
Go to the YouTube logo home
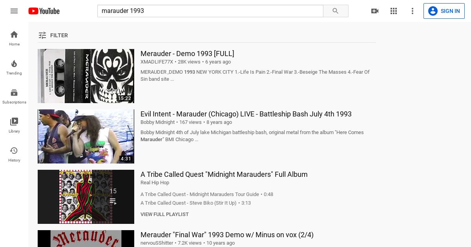(x=44, y=11)
